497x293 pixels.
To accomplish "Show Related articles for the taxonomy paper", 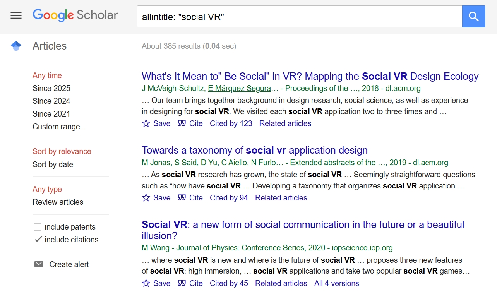I will pyautogui.click(x=281, y=198).
